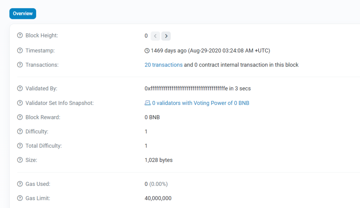Screen dimensions: 360x208
Task: Click the Gas Limit value 40,000,000
Action: click(x=158, y=198)
